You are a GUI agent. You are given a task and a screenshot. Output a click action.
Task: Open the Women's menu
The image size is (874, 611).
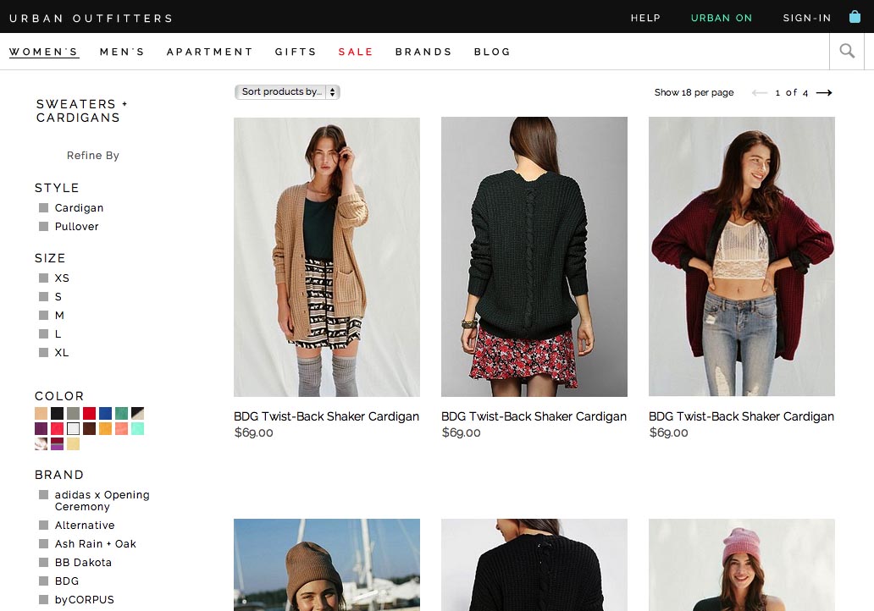44,52
